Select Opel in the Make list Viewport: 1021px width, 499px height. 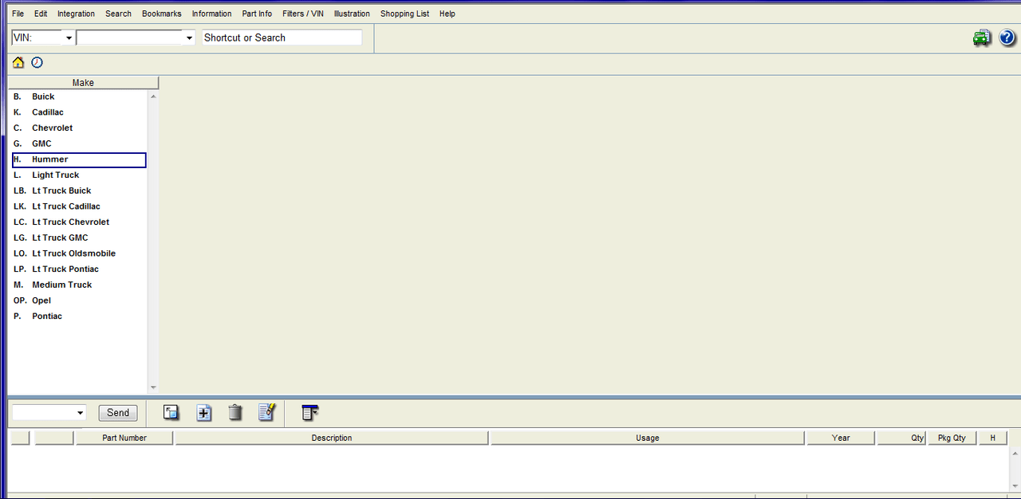click(78, 301)
